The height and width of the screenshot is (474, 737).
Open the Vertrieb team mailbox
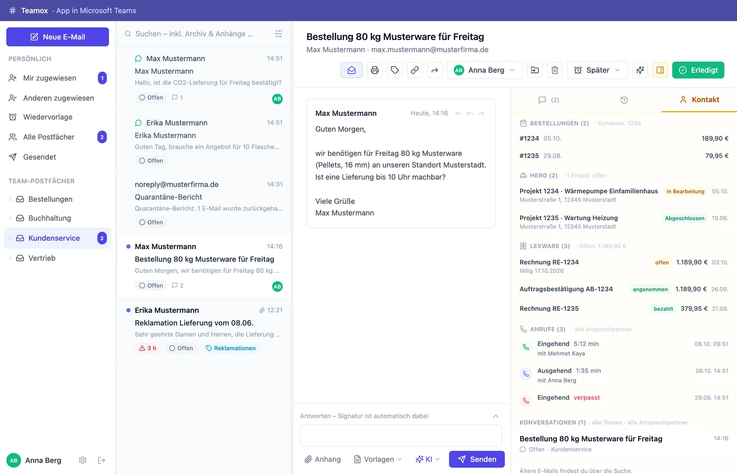pyautogui.click(x=58, y=258)
